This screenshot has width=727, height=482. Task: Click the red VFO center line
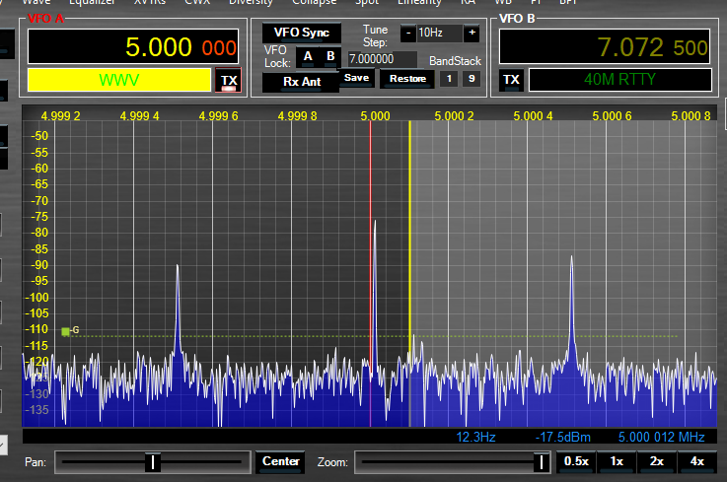click(x=370, y=273)
